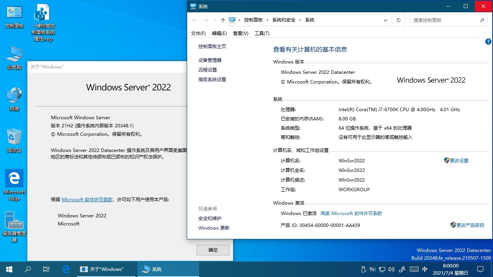Open the address bar dropdown
Viewport: 493px width, 277px height.
pos(386,20)
